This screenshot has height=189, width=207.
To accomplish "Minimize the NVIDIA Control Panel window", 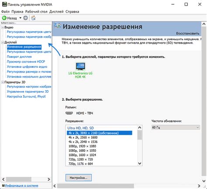I will point(173,4).
